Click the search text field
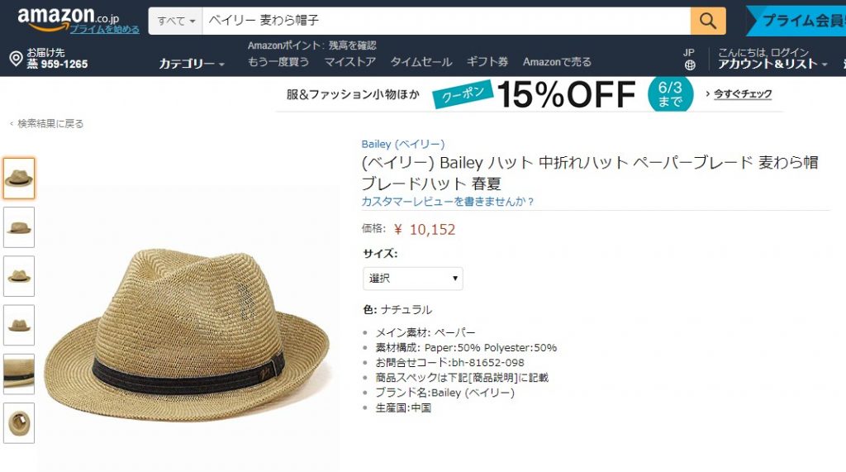Image resolution: width=846 pixels, height=472 pixels. click(446, 21)
